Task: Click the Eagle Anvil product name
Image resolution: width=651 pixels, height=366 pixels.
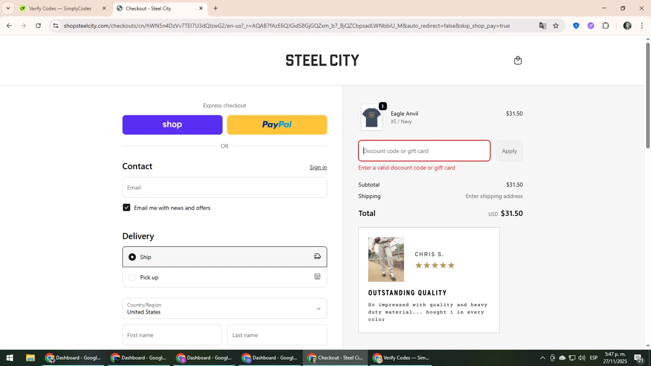Action: 404,114
